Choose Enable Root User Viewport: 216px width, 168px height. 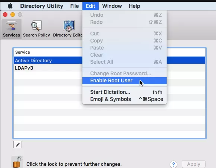[x=125, y=80]
